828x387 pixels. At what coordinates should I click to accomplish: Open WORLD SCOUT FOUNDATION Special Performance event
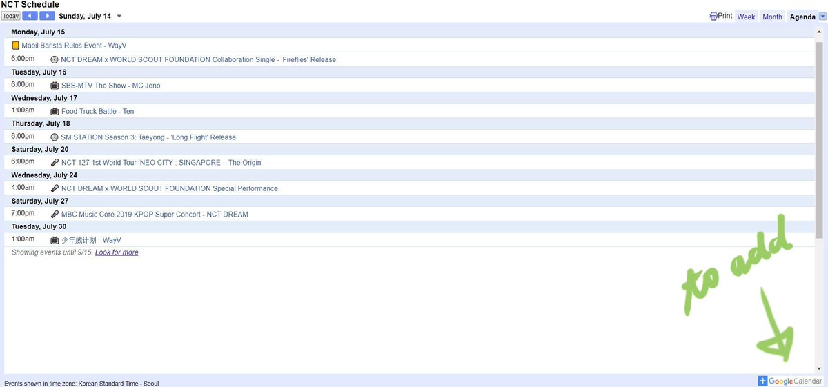170,188
